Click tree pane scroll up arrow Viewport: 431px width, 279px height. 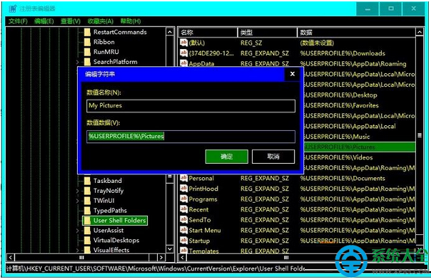(x=170, y=32)
